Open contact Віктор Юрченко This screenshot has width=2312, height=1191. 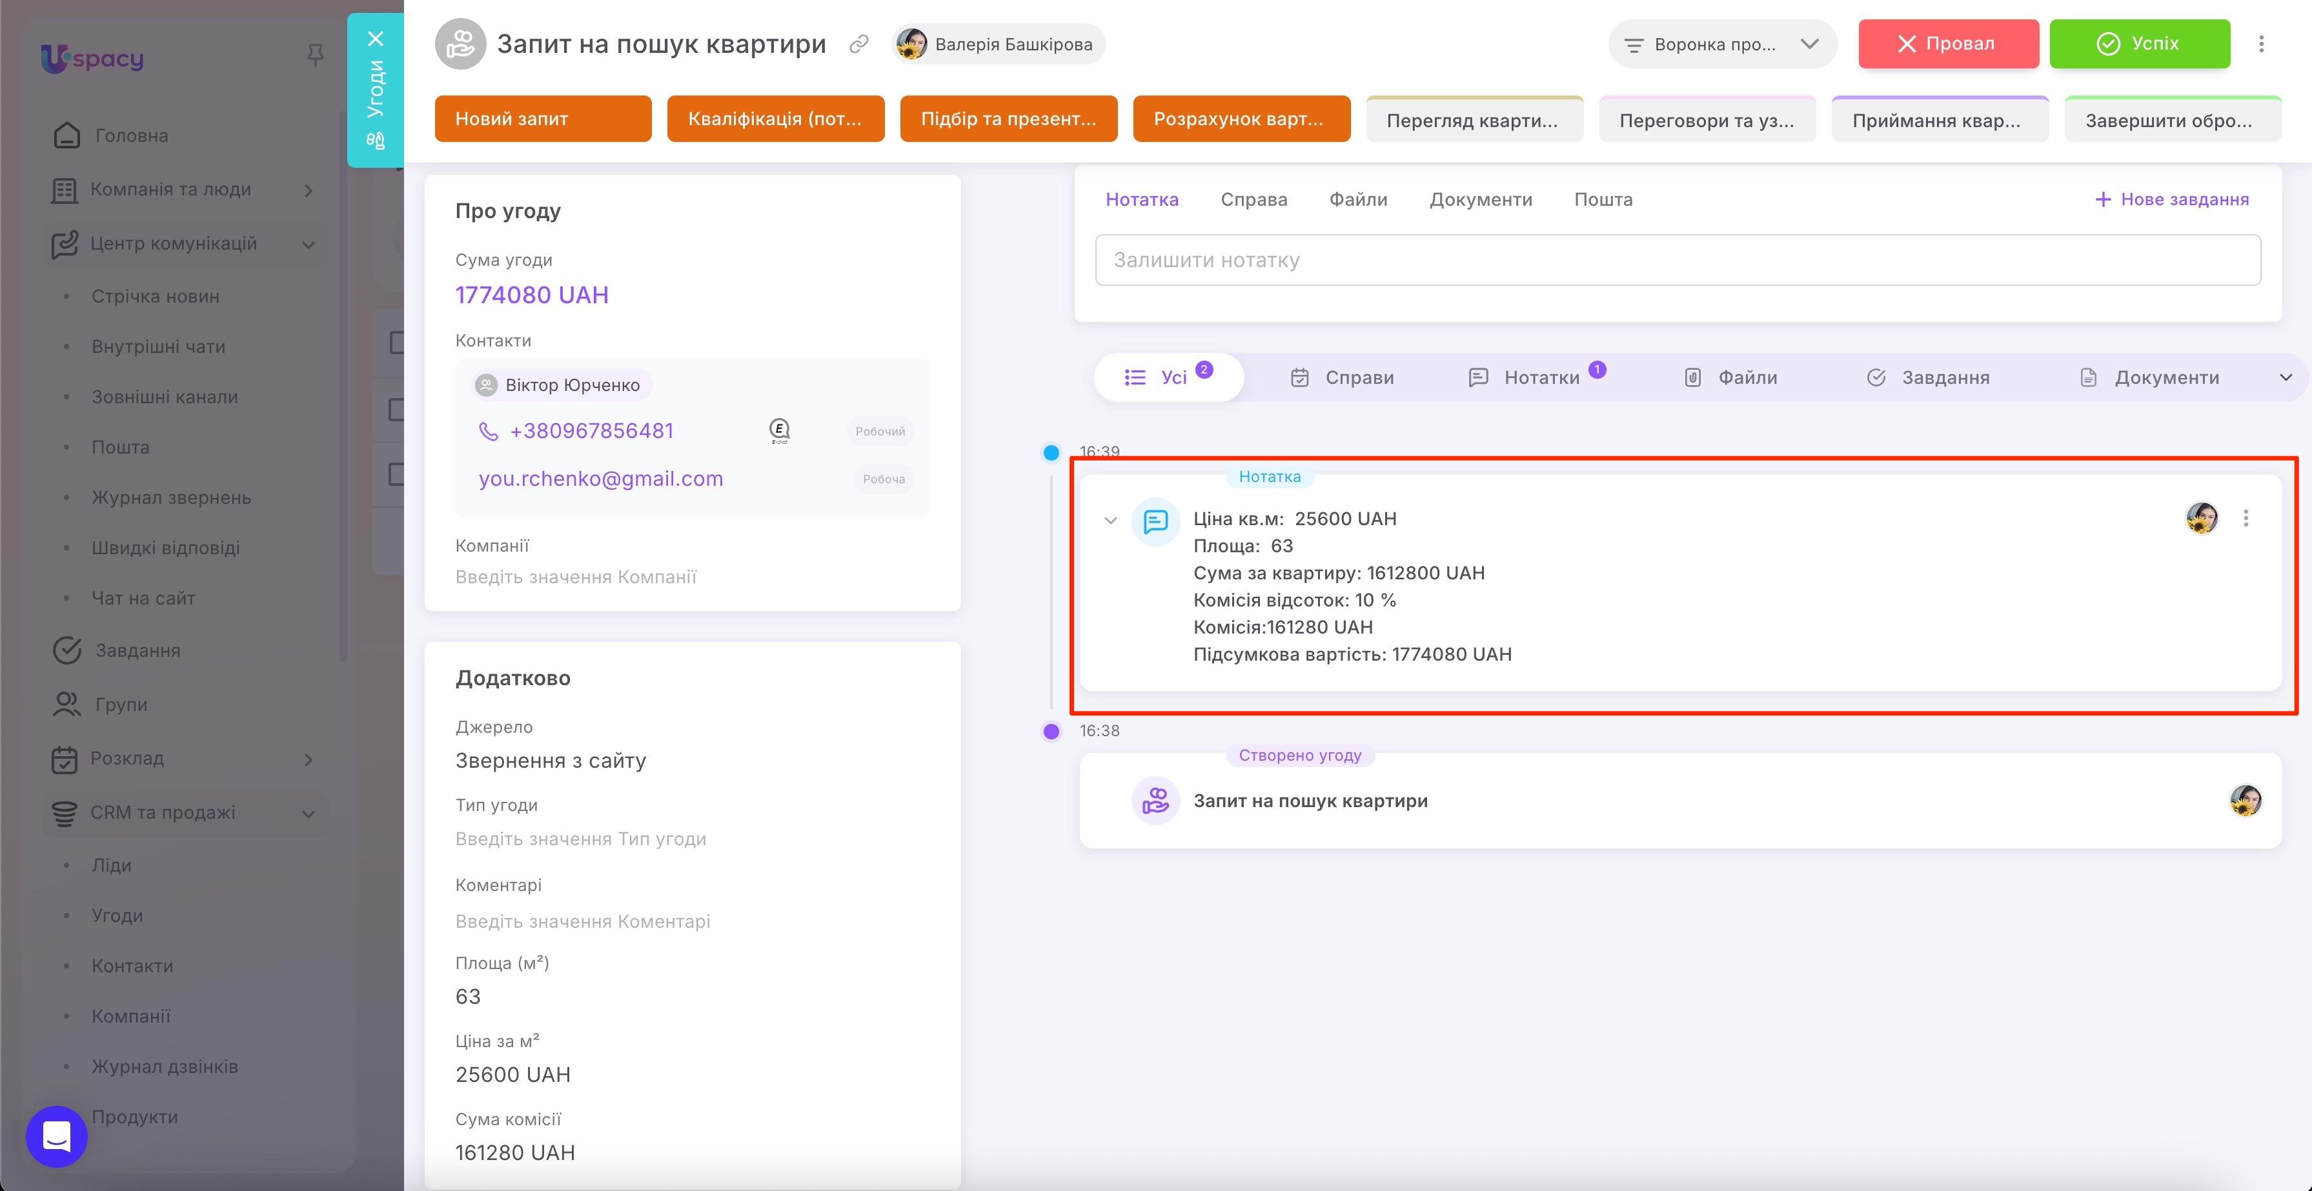[x=562, y=385]
